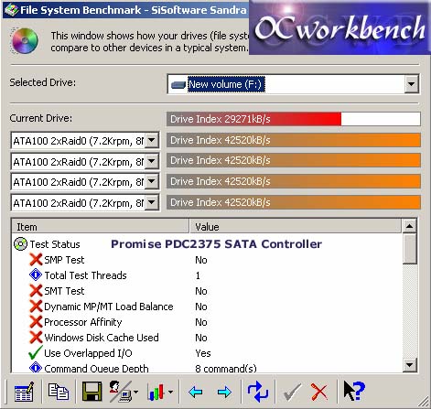Open the bar chart options dropdown
This screenshot has width=431, height=409.
[171, 392]
